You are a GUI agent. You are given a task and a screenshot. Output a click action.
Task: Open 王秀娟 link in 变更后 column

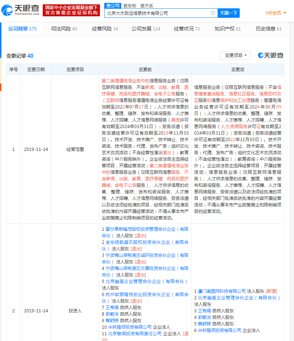click(204, 311)
